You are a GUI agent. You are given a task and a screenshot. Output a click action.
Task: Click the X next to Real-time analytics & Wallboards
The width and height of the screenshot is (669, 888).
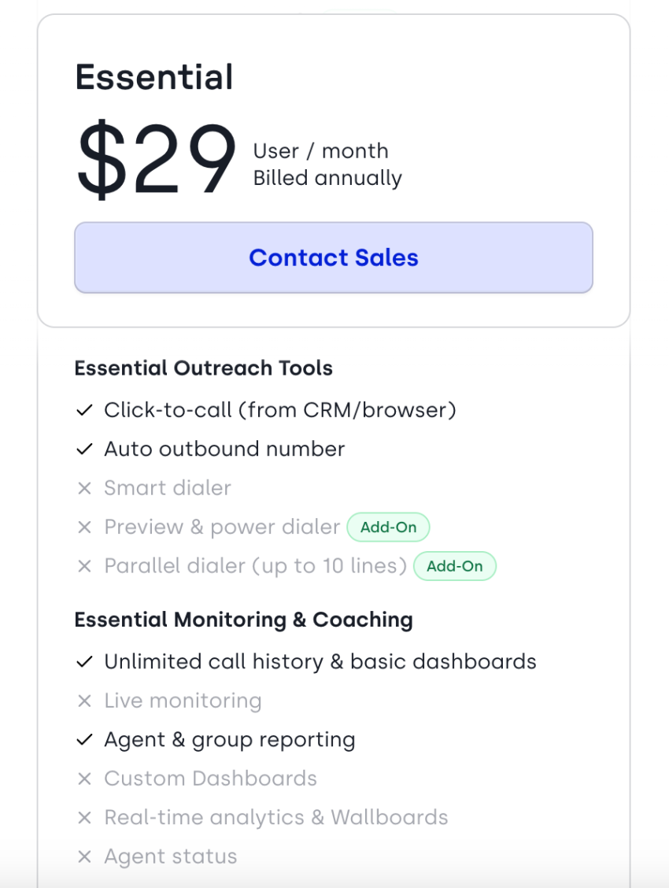point(84,817)
